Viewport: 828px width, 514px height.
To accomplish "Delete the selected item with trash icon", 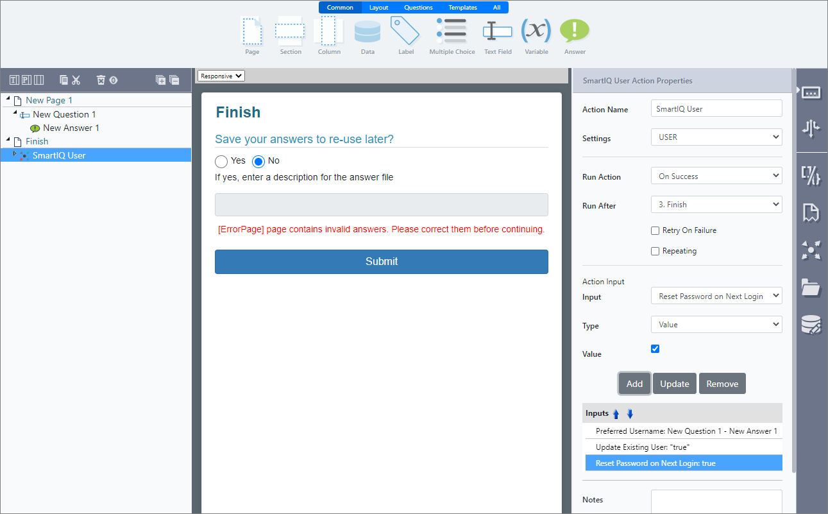I will [x=101, y=80].
